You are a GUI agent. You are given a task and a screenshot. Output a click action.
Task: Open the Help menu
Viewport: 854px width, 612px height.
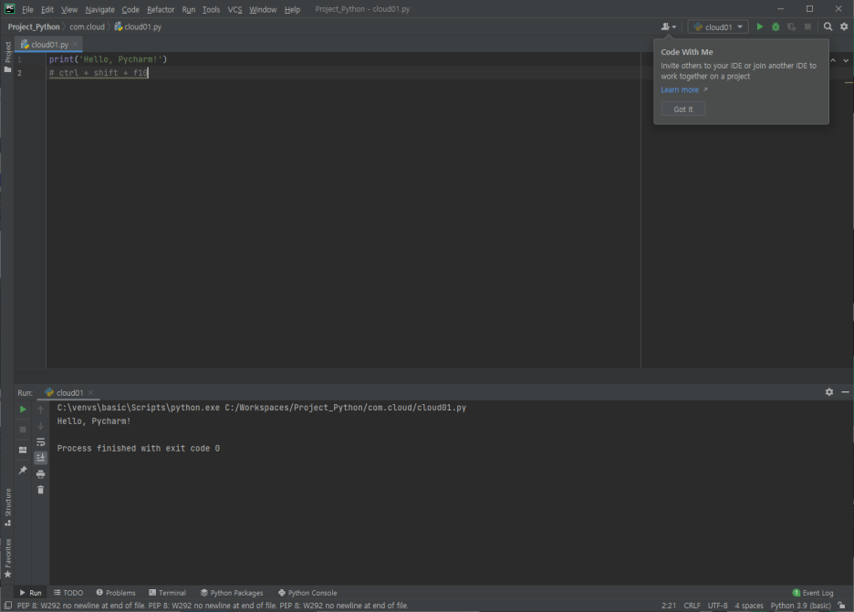click(x=292, y=9)
